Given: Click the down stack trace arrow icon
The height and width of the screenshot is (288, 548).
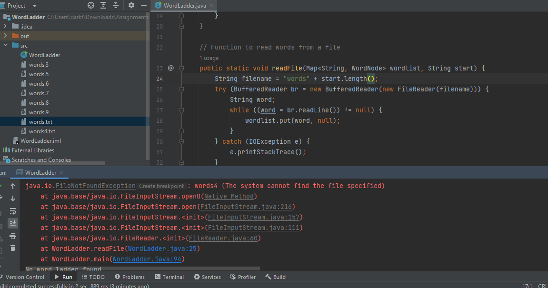Looking at the screenshot, I should click(x=13, y=199).
